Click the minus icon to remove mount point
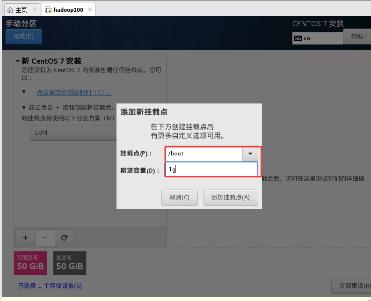The height and width of the screenshot is (301, 371). point(45,238)
